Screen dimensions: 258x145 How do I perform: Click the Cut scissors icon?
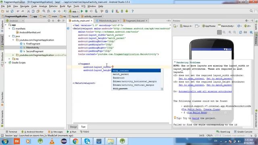(29, 11)
